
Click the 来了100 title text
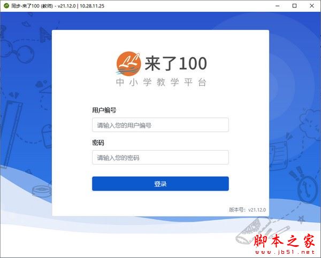tap(176, 64)
